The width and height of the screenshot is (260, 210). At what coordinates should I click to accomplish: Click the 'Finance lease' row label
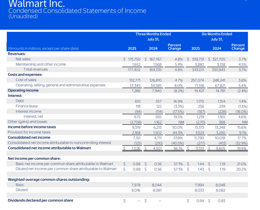coord(27,106)
